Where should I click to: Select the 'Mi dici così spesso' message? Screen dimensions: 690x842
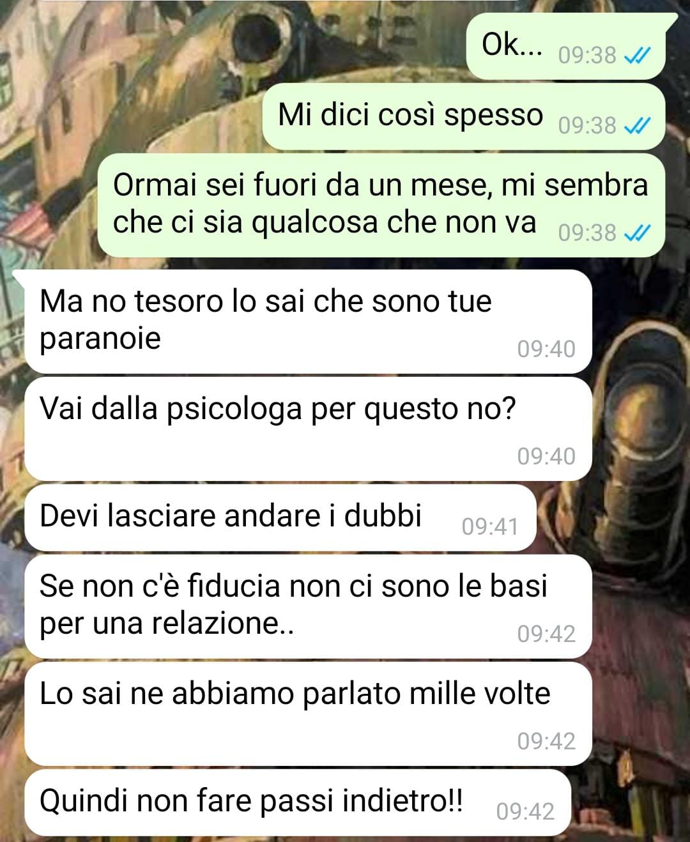(464, 116)
